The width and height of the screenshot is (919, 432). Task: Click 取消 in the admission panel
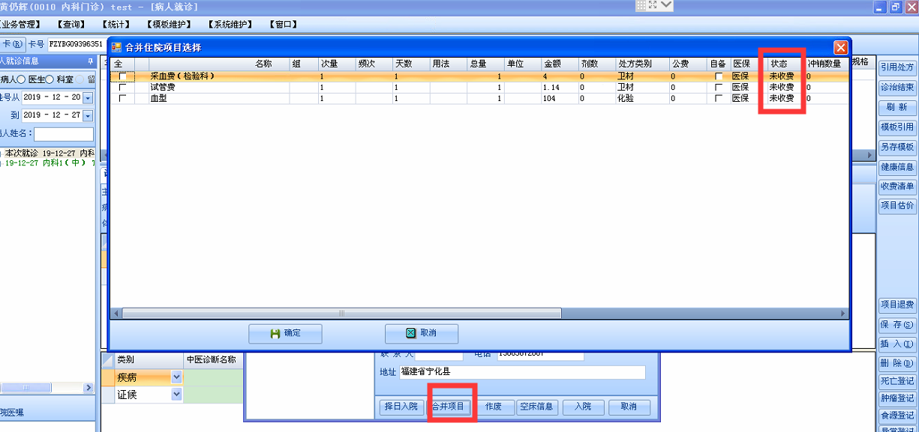coord(629,407)
